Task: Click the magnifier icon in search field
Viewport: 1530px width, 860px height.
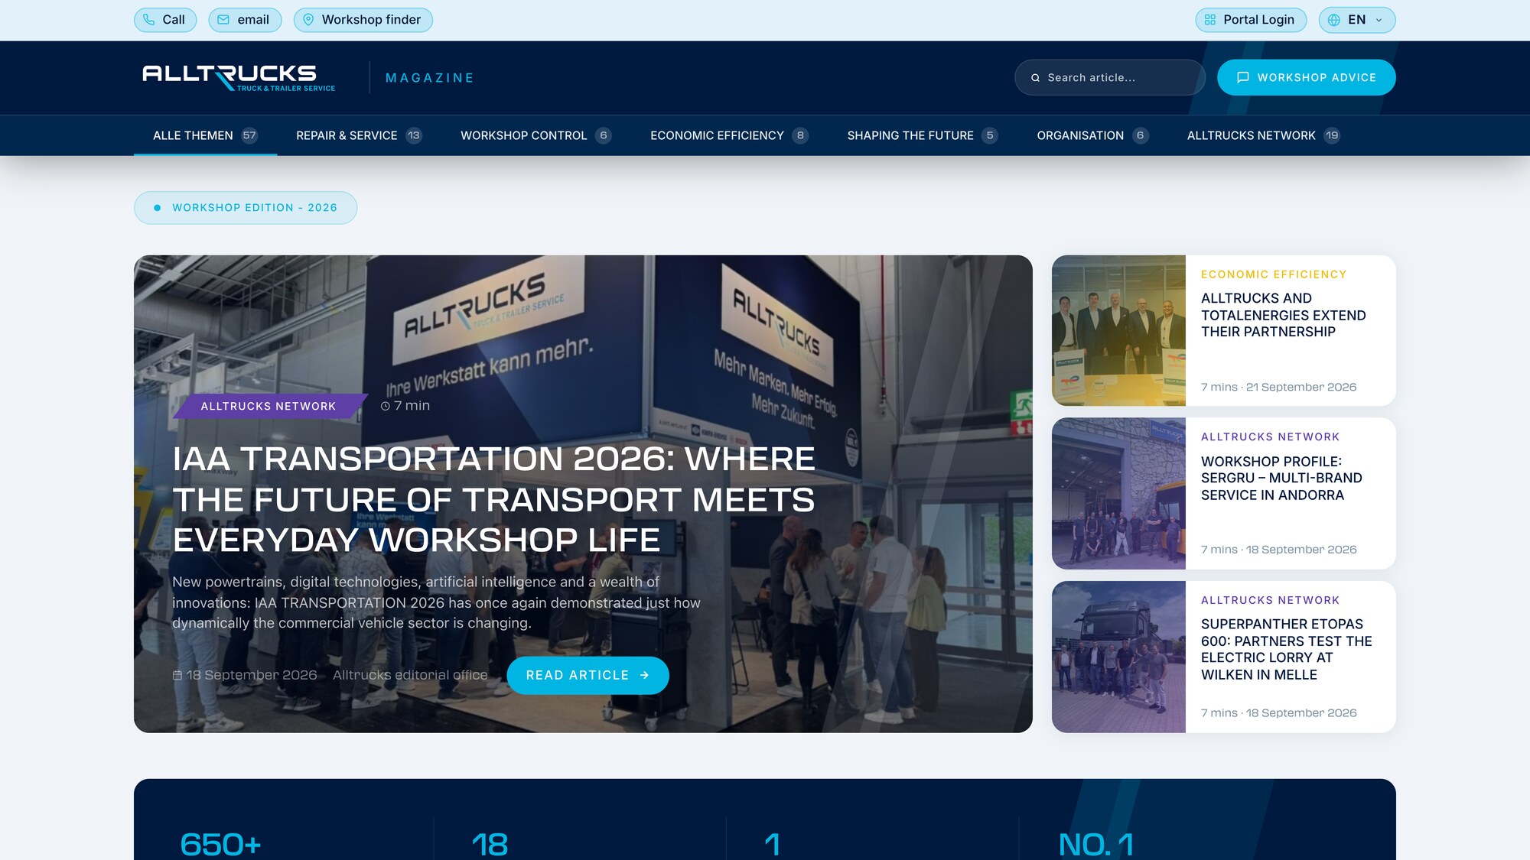Action: (1035, 78)
